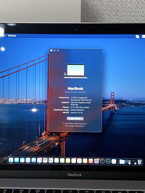Open the dock app between Telegram and Notion
Screen dimensions: 145x193
[x=45, y=160]
